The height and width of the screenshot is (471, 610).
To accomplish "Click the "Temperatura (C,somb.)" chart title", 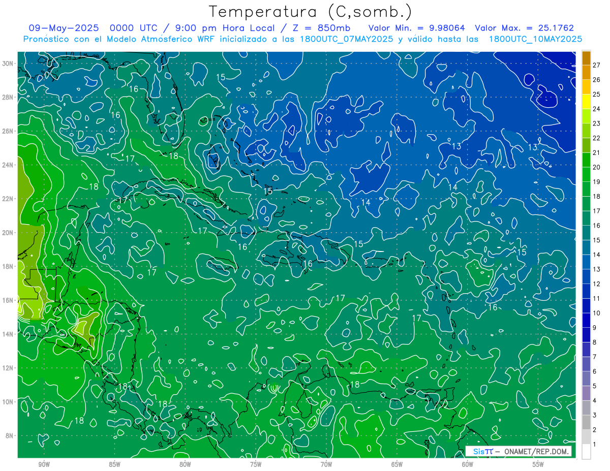I will [x=310, y=12].
